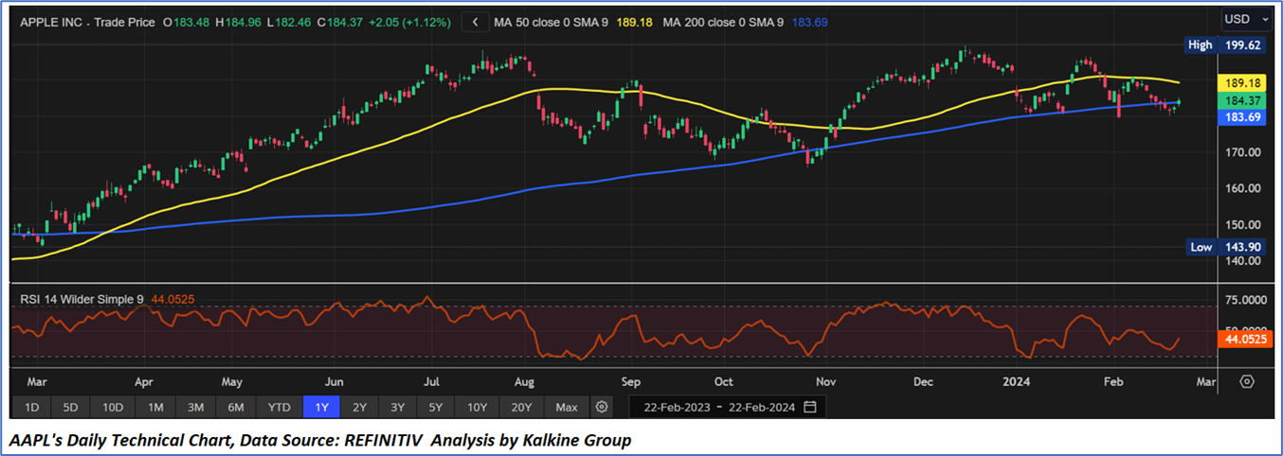Choose the YTD time range

coord(280,407)
